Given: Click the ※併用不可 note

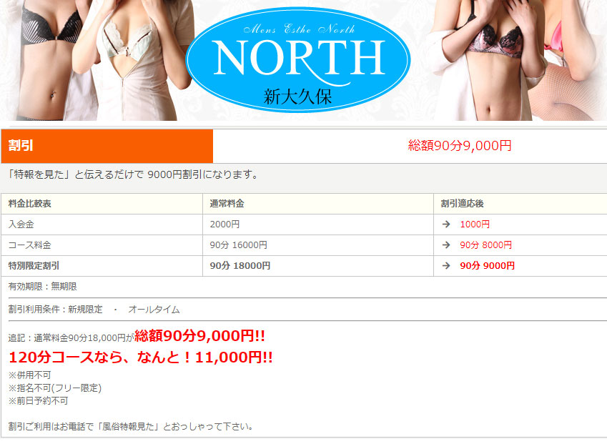Looking at the screenshot, I should (29, 375).
